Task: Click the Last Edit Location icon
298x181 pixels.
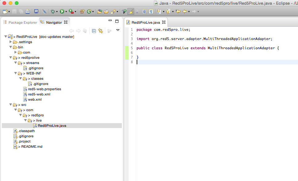Action: (x=178, y=12)
